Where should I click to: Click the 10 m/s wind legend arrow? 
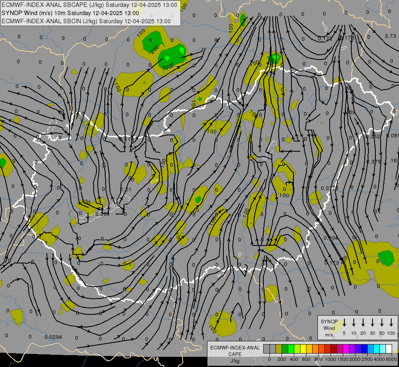pyautogui.click(x=353, y=323)
